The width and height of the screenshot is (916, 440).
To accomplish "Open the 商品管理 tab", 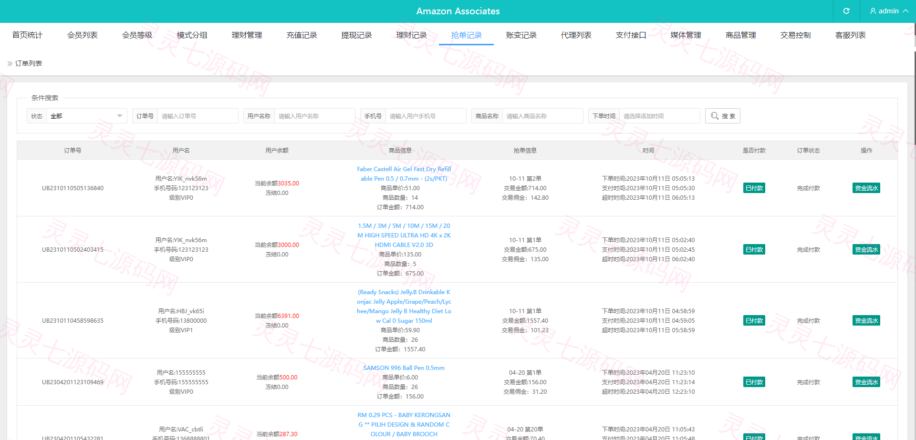I will tap(740, 35).
